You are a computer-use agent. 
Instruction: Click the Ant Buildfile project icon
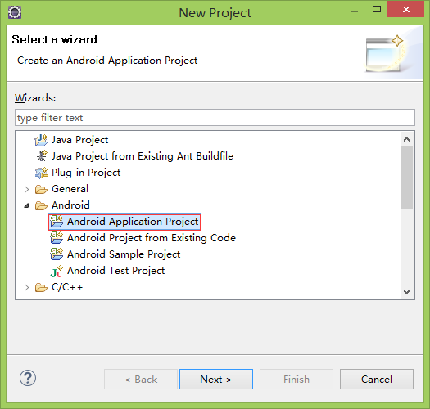pyautogui.click(x=42, y=156)
